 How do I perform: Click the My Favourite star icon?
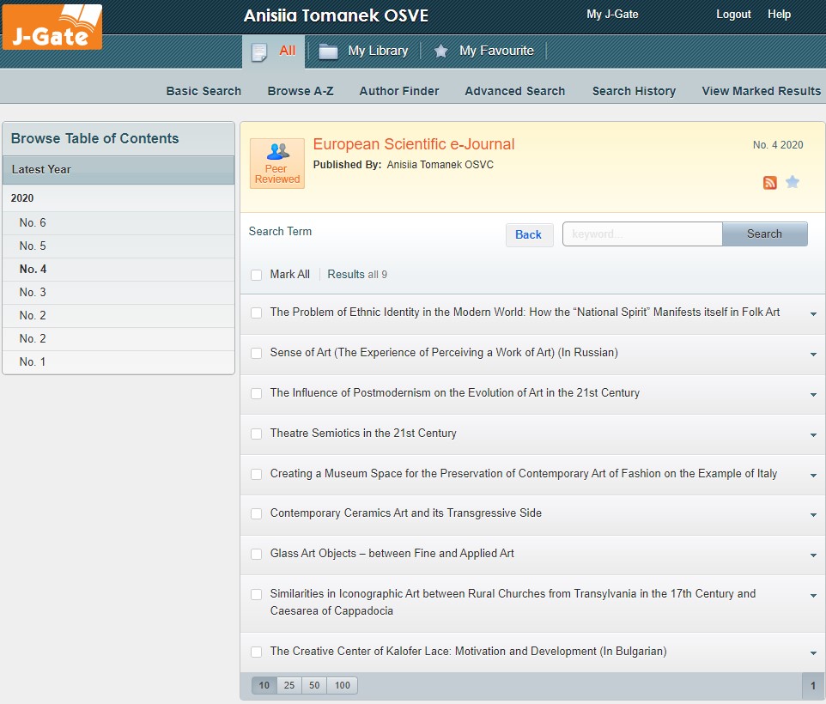coord(441,52)
